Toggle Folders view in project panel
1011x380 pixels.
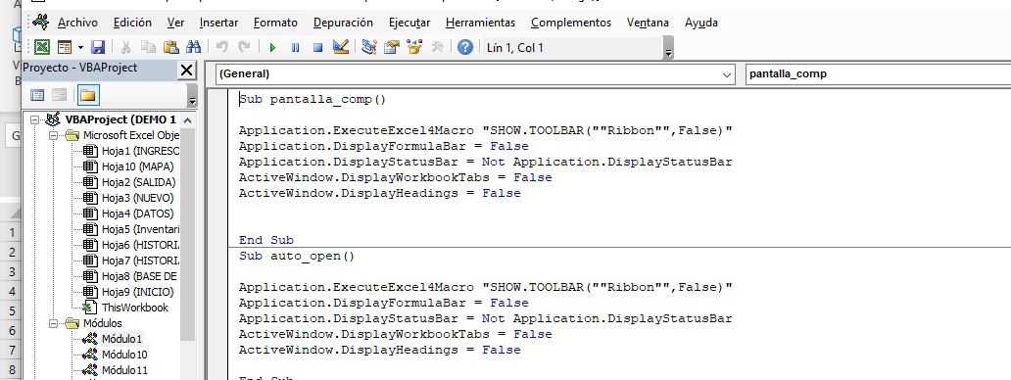(87, 95)
